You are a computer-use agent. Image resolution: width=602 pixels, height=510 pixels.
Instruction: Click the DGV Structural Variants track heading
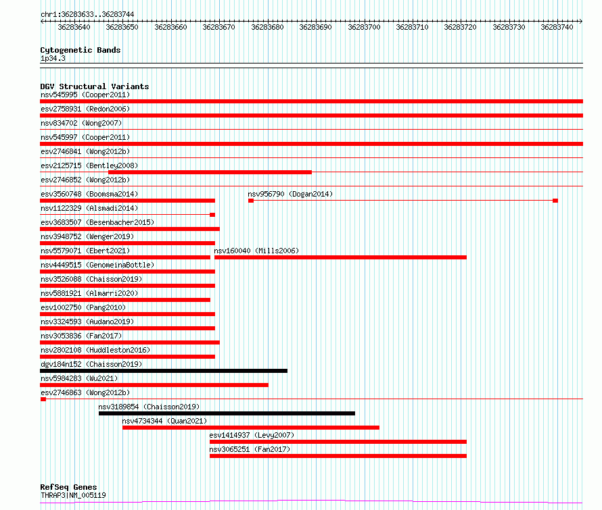coord(95,86)
